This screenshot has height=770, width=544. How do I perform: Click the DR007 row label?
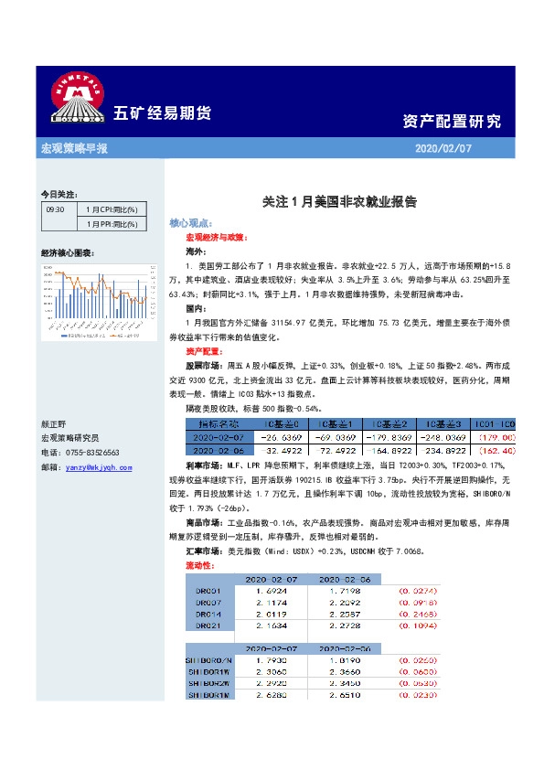point(208,603)
